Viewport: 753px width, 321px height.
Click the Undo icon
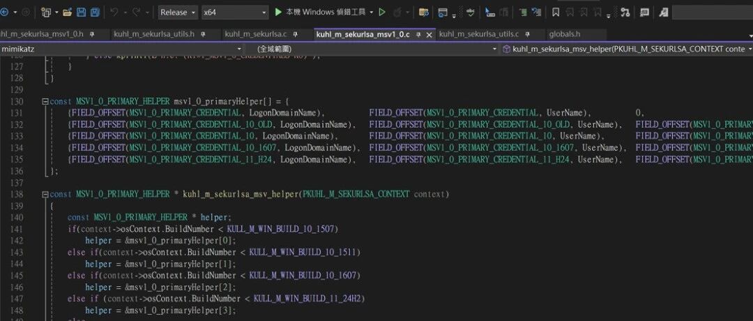(x=114, y=13)
